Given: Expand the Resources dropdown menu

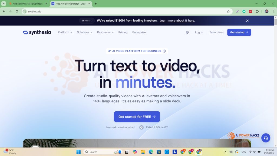Looking at the screenshot, I should click(x=105, y=32).
